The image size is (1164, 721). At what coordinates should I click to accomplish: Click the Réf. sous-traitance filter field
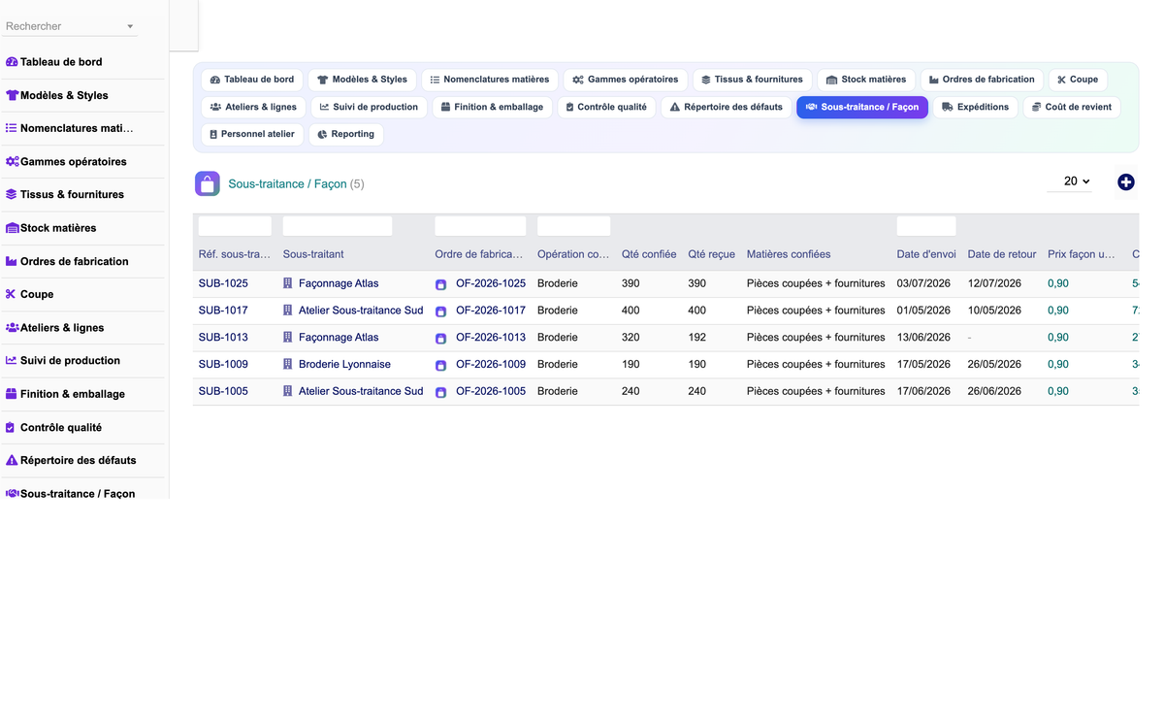pos(235,226)
